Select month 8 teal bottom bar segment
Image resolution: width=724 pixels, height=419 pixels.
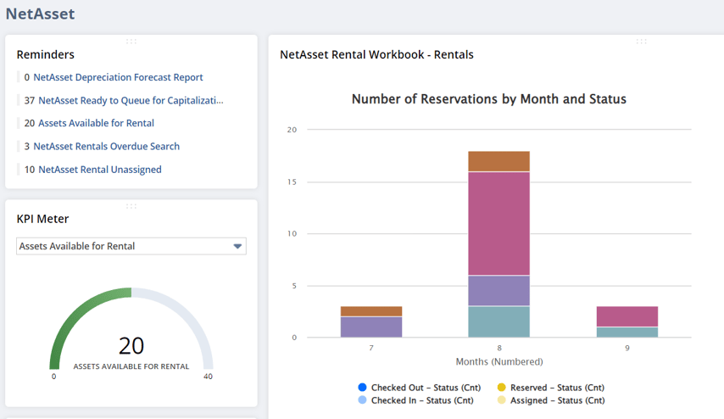coord(498,322)
